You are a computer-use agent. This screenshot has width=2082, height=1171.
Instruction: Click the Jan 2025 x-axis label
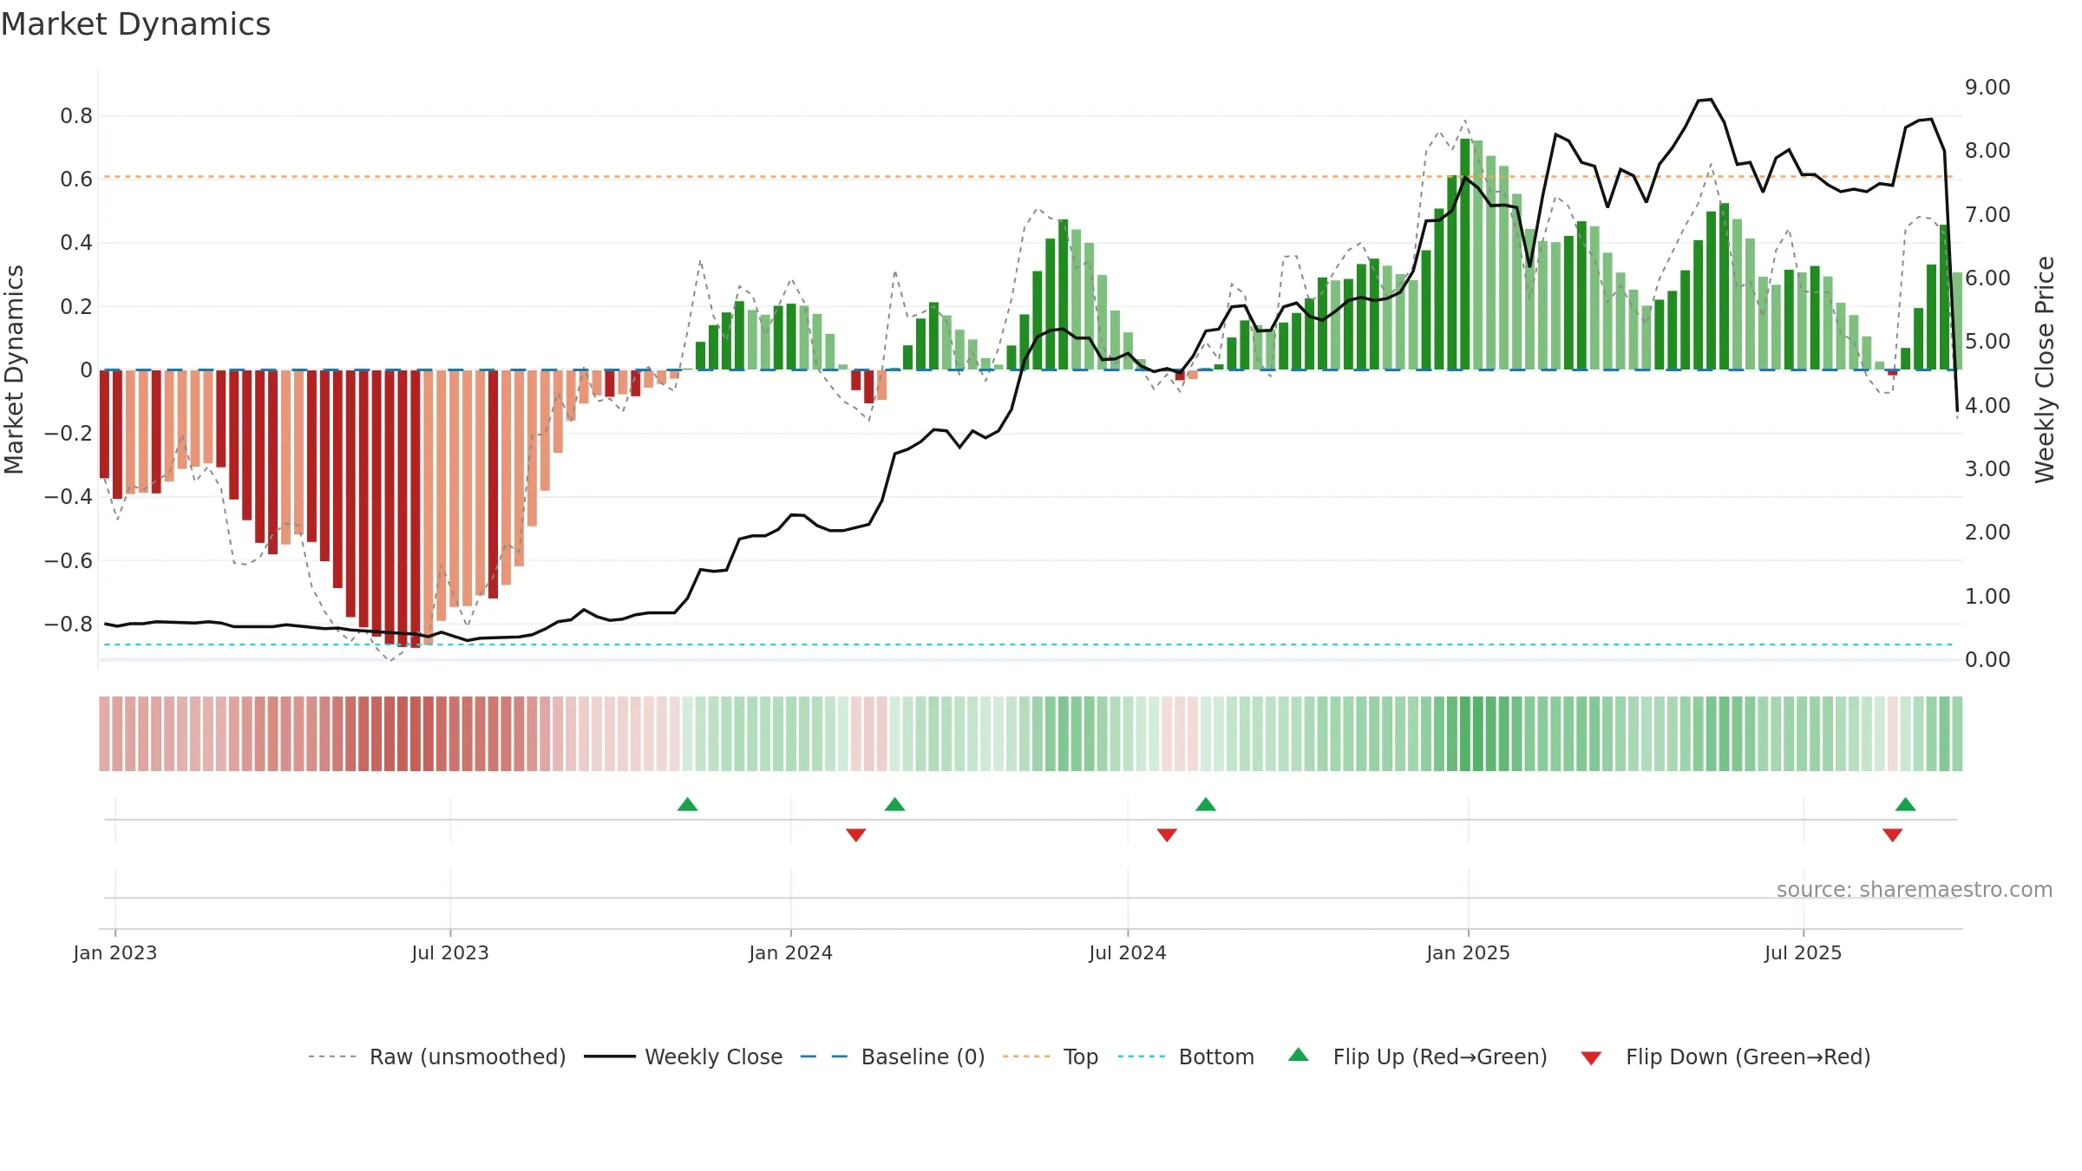[x=1469, y=952]
